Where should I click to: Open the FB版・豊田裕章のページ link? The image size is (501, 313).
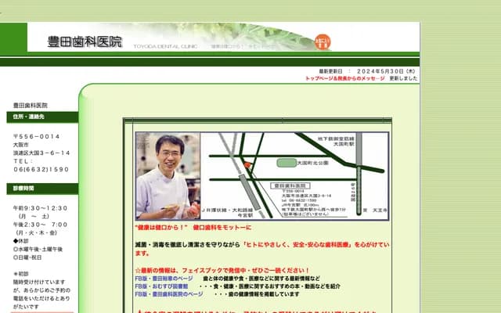(164, 279)
